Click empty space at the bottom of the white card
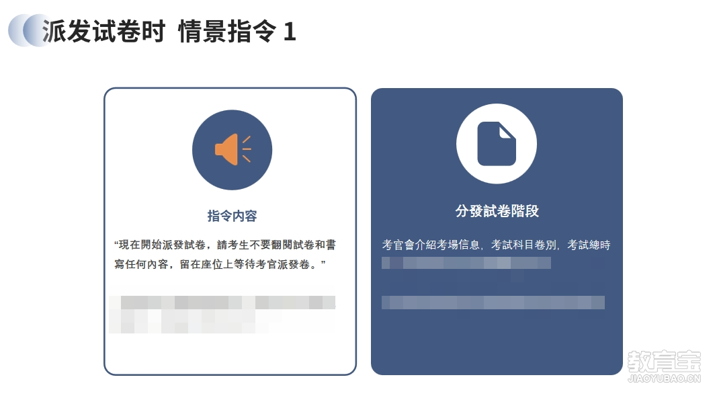Screen dimensions: 715x398 coord(230,354)
